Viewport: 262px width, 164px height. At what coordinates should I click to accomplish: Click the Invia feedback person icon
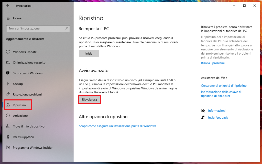pos(203,118)
